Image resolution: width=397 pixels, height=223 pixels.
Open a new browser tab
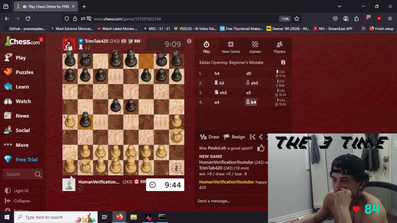[x=84, y=7]
